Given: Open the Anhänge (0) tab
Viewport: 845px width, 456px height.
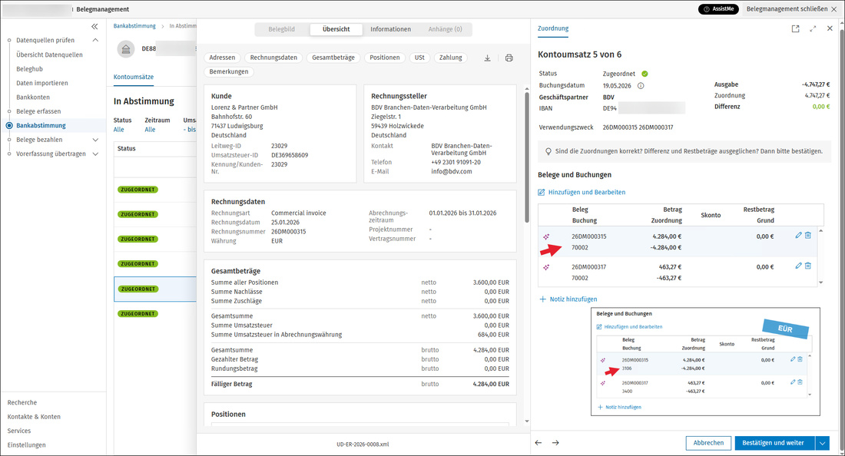Looking at the screenshot, I should coord(445,29).
